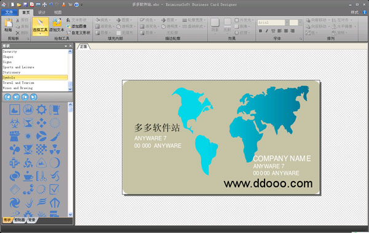Viewport: 369px width, 233px height.
Task: Click Custom Shape (自定义形状) tool
Action: click(78, 32)
